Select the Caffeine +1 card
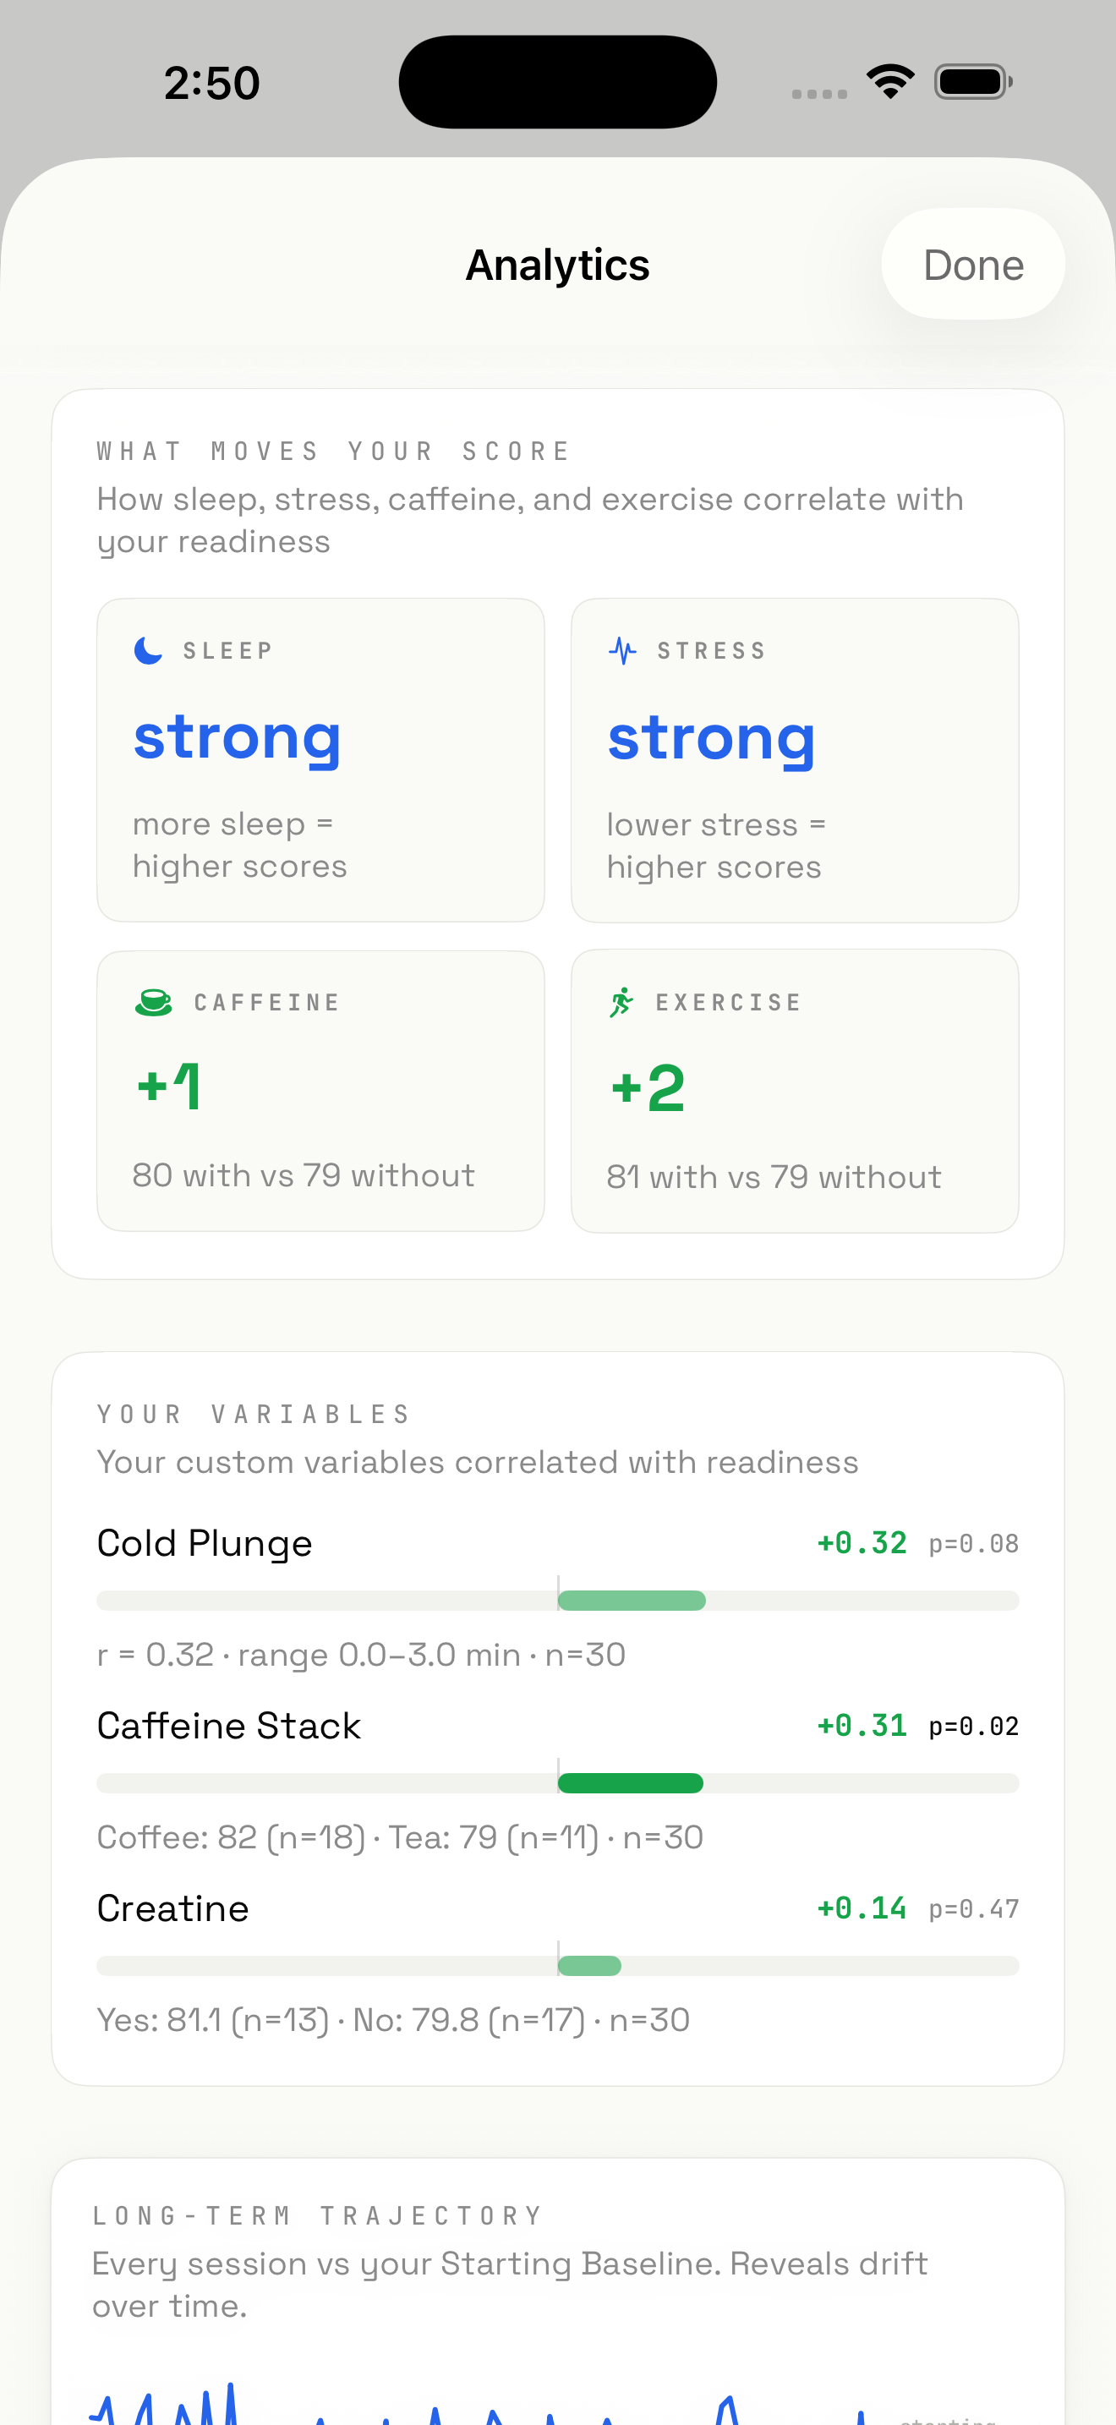 [x=320, y=1090]
